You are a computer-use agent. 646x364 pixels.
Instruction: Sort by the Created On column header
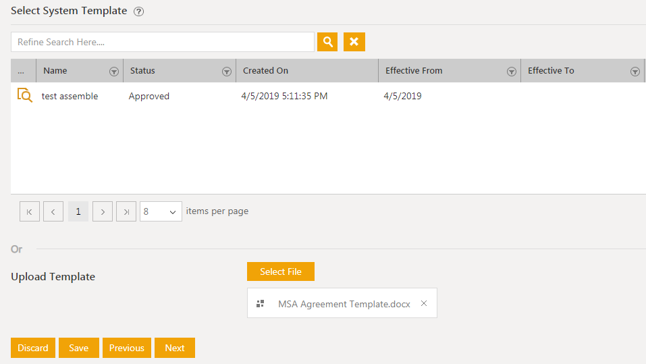(266, 71)
